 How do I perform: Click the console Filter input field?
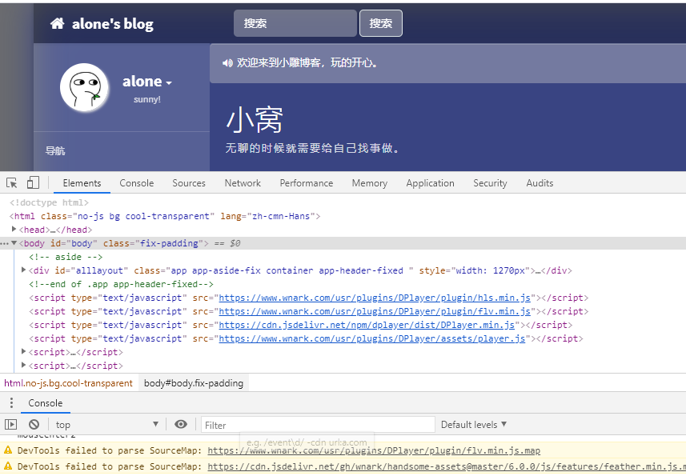[x=317, y=425]
